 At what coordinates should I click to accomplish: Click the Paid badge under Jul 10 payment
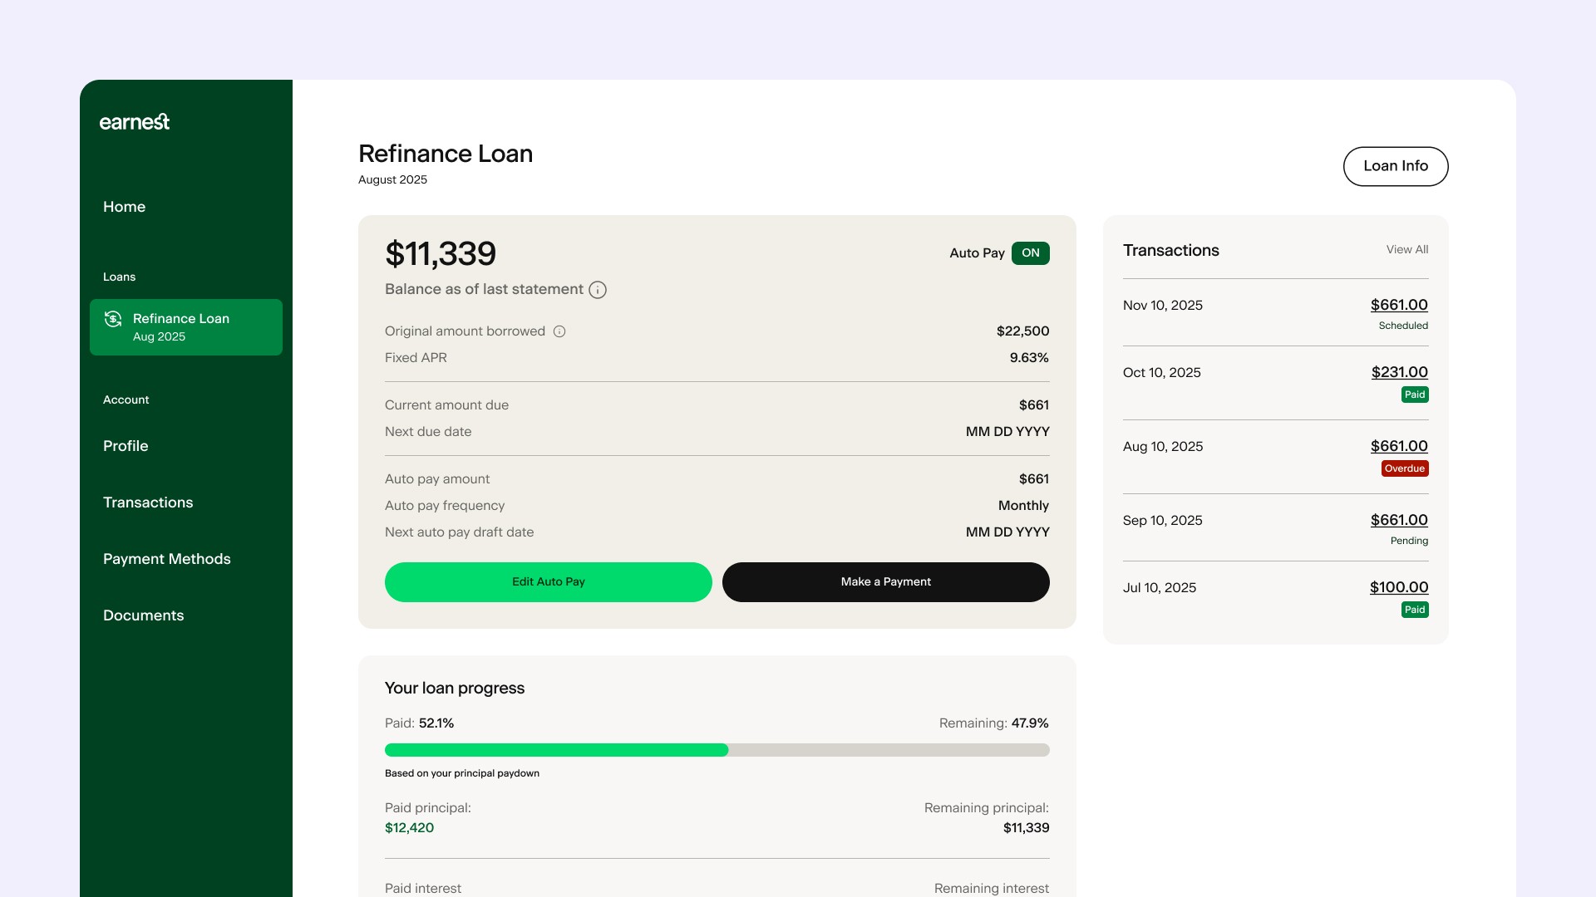(1414, 610)
